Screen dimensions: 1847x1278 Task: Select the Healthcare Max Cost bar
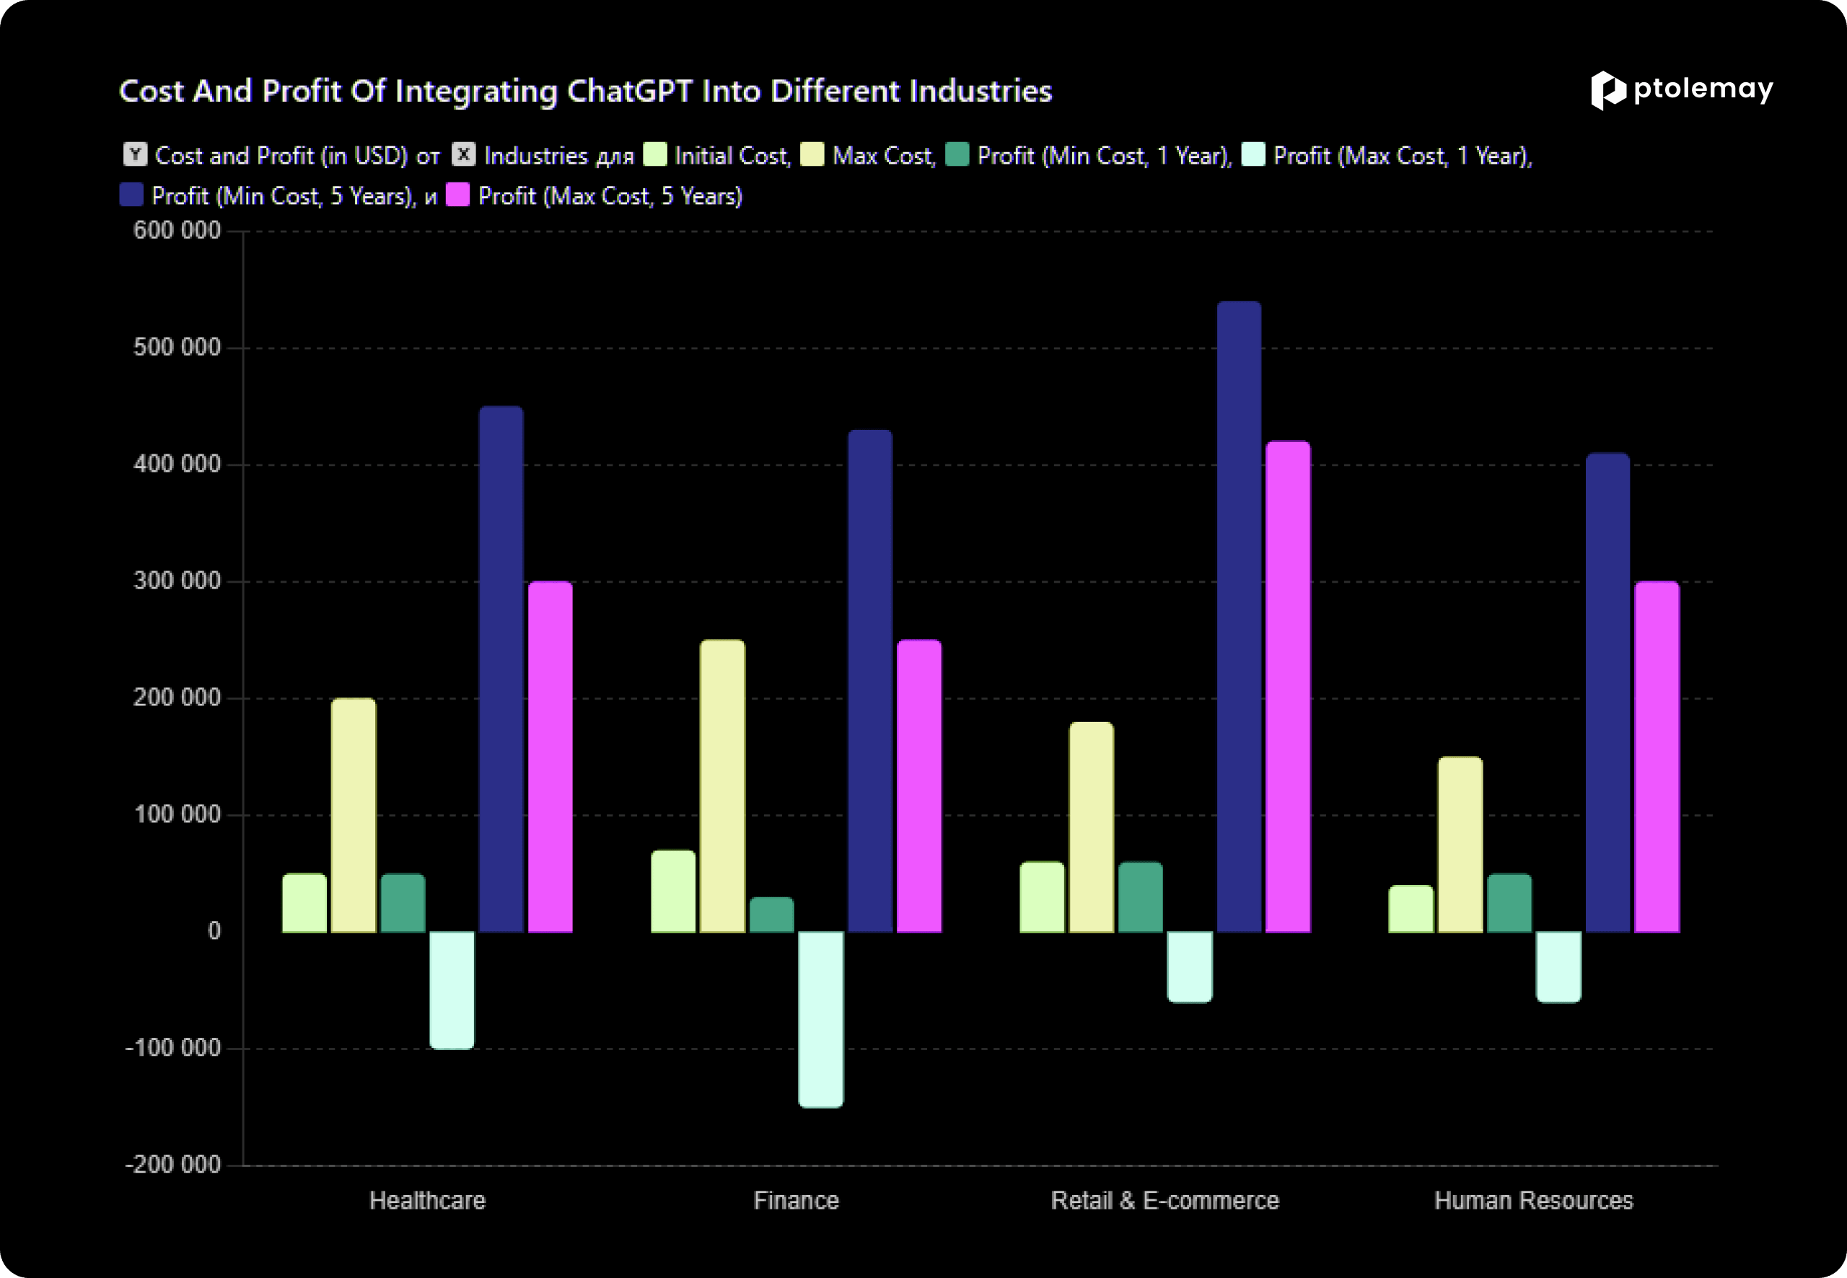(354, 815)
